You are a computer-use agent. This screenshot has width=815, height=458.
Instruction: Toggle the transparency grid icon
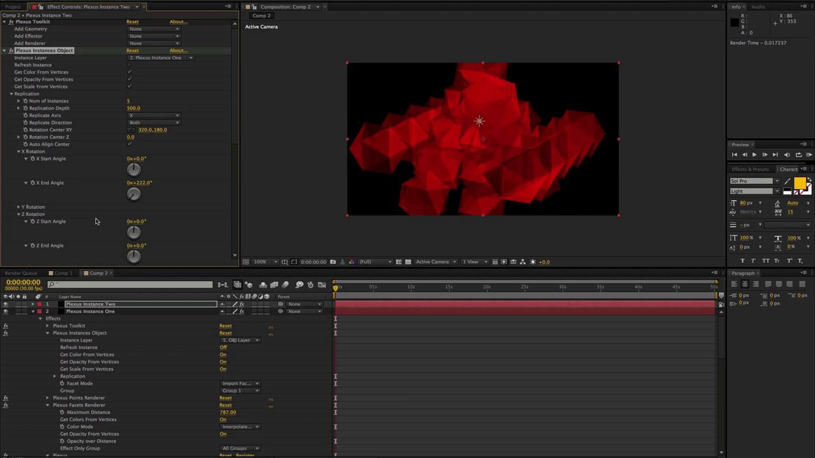(408, 262)
